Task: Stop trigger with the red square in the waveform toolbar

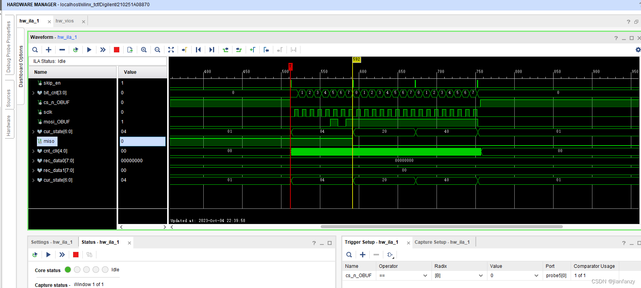Action: tap(117, 50)
